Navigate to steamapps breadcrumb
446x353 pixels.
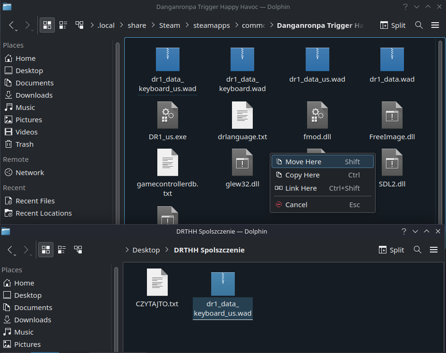tap(212, 25)
